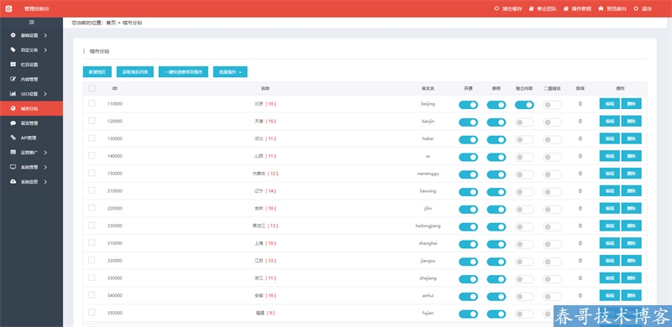Toggle 独立内容 switch for beijing
672x327 pixels.
tap(524, 105)
